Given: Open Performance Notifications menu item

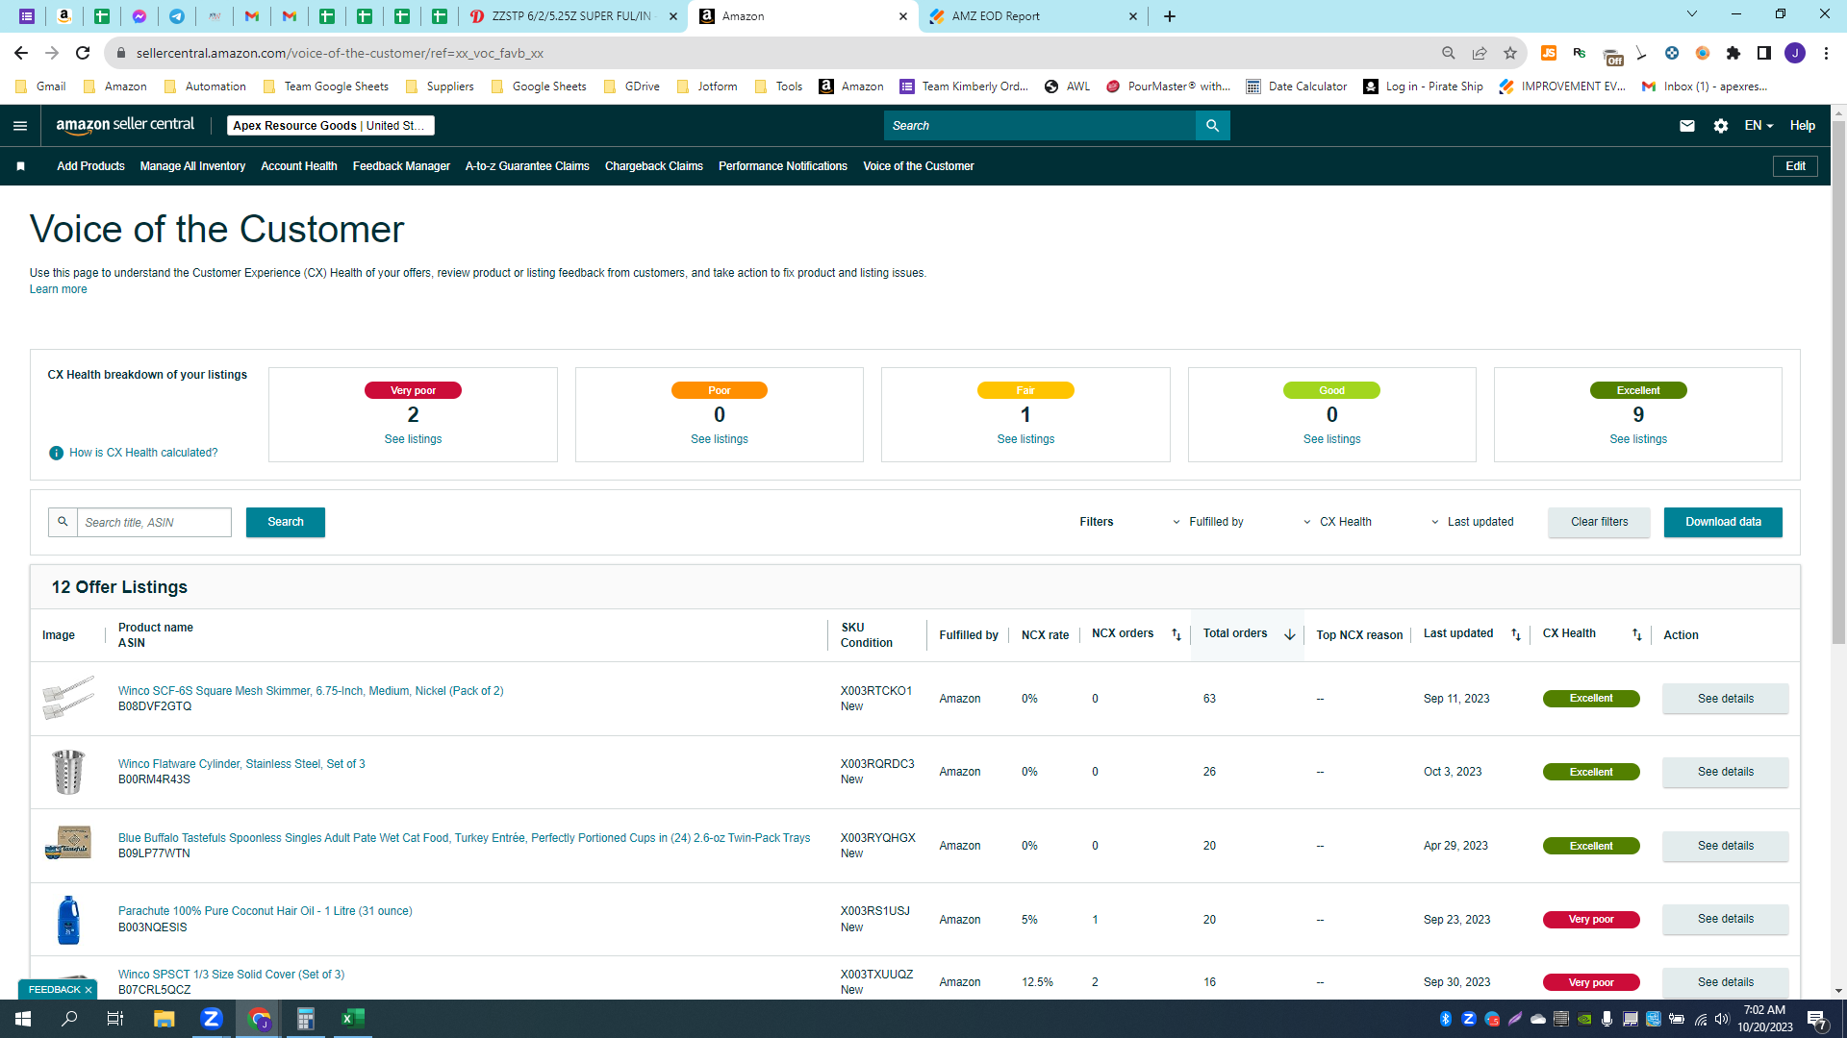Looking at the screenshot, I should click(783, 166).
